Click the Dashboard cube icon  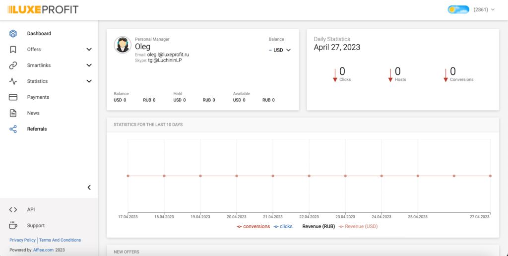(x=13, y=34)
